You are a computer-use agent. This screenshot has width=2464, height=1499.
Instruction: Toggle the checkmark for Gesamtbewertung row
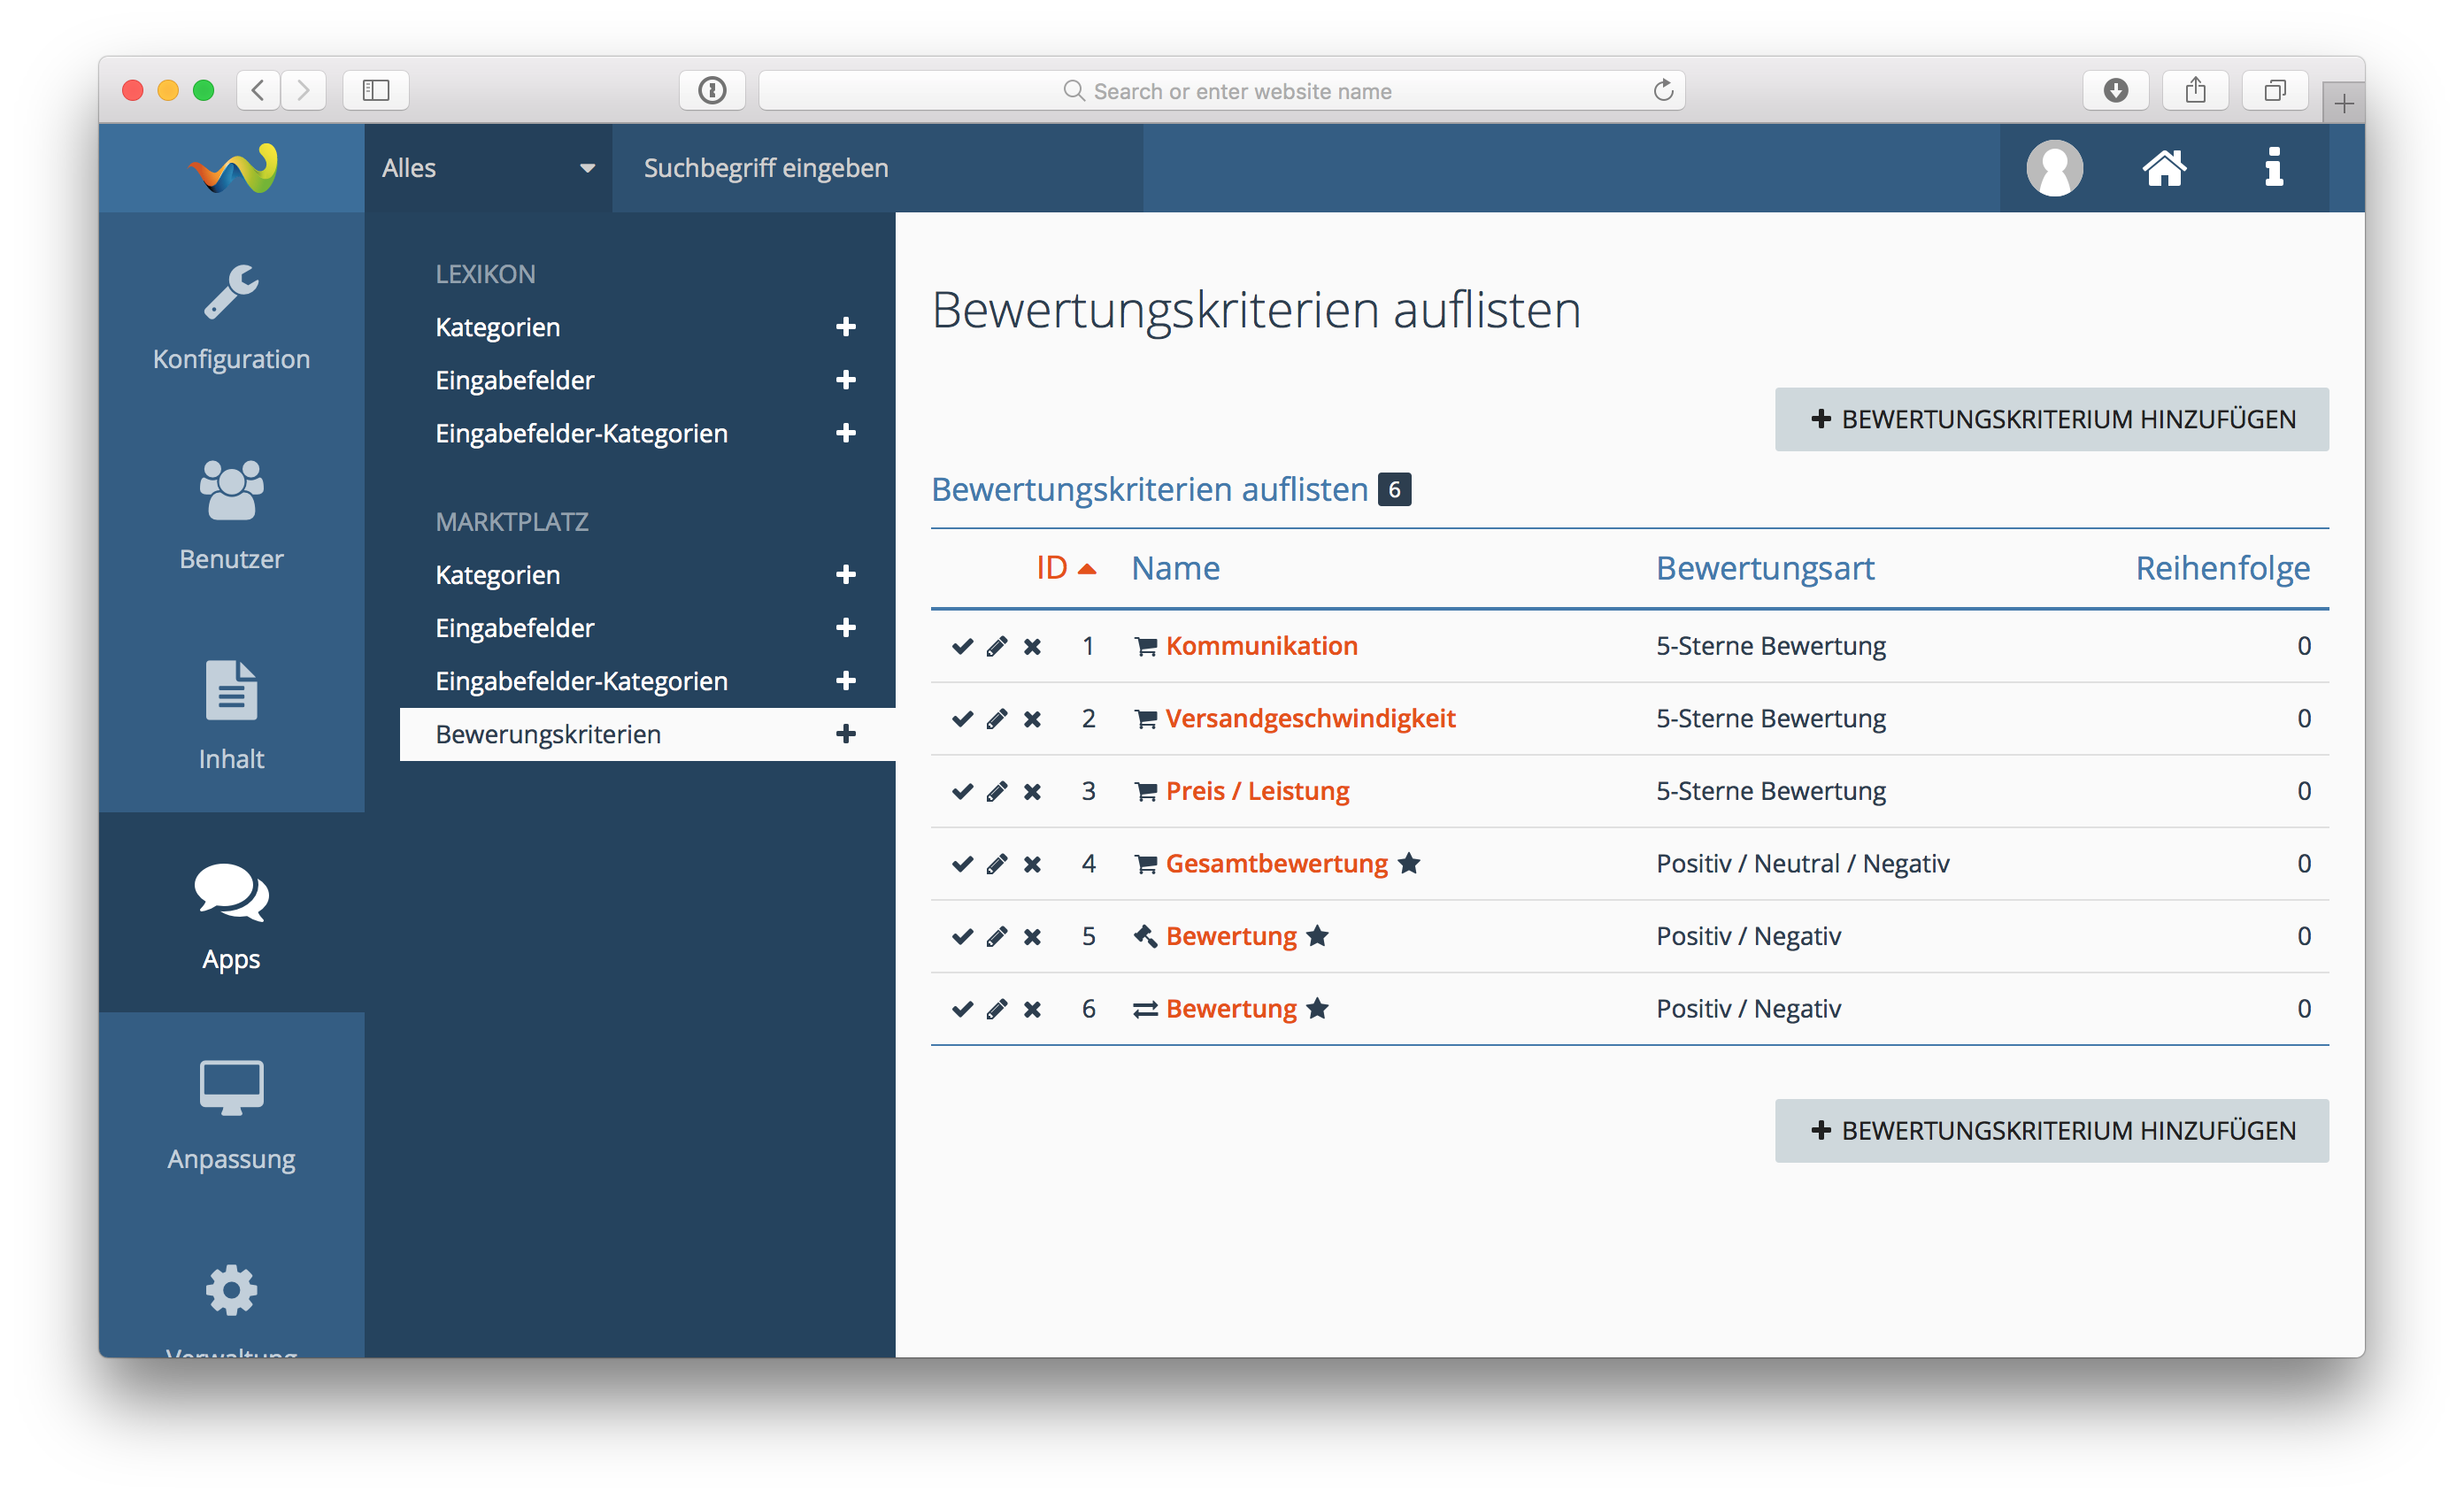(x=962, y=864)
